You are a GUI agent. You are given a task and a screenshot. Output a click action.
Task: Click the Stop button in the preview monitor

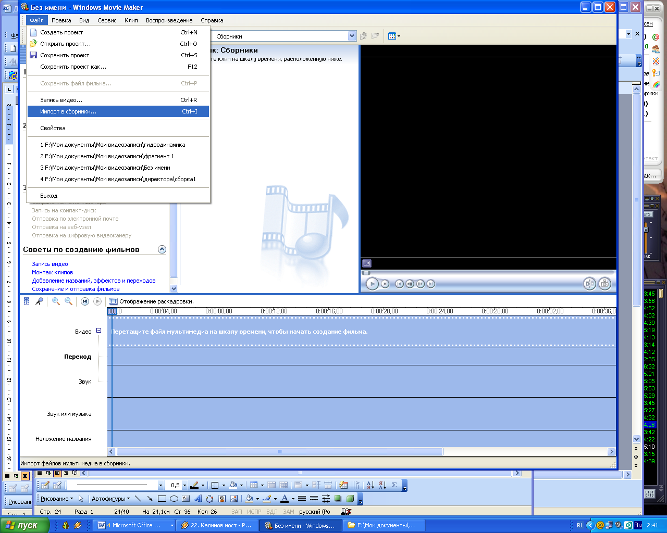pos(385,284)
